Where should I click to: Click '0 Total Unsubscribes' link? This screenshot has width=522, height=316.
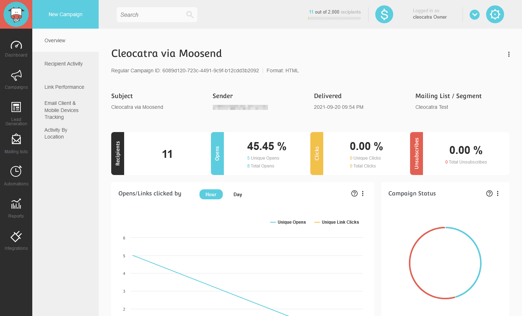click(x=466, y=162)
